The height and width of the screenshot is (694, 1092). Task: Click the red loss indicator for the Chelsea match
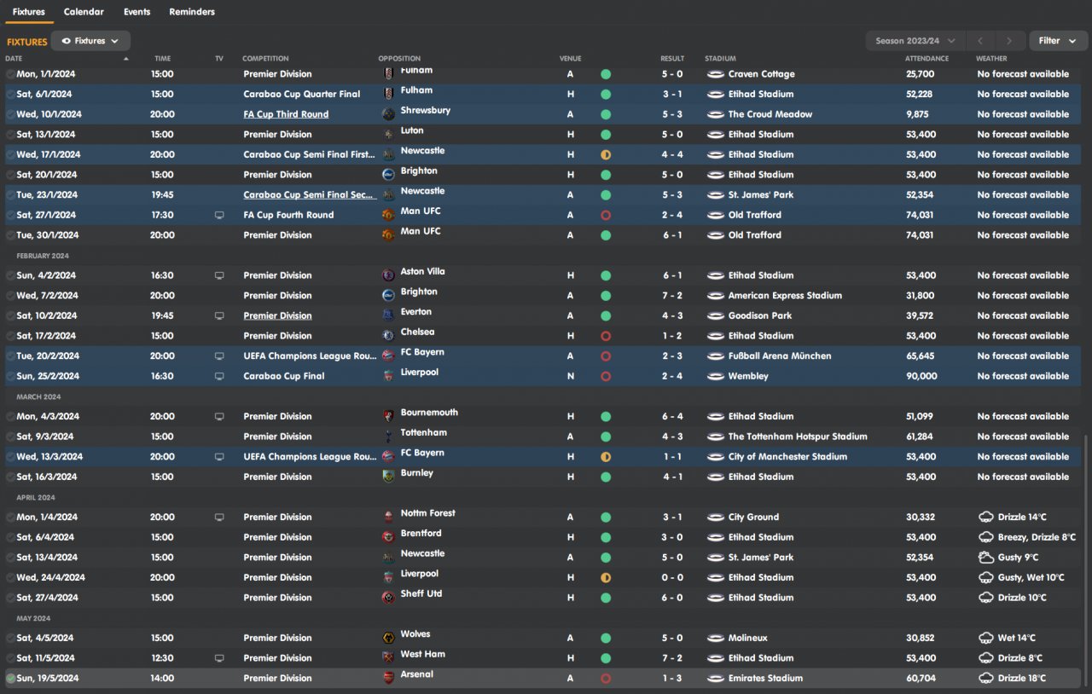click(x=606, y=336)
